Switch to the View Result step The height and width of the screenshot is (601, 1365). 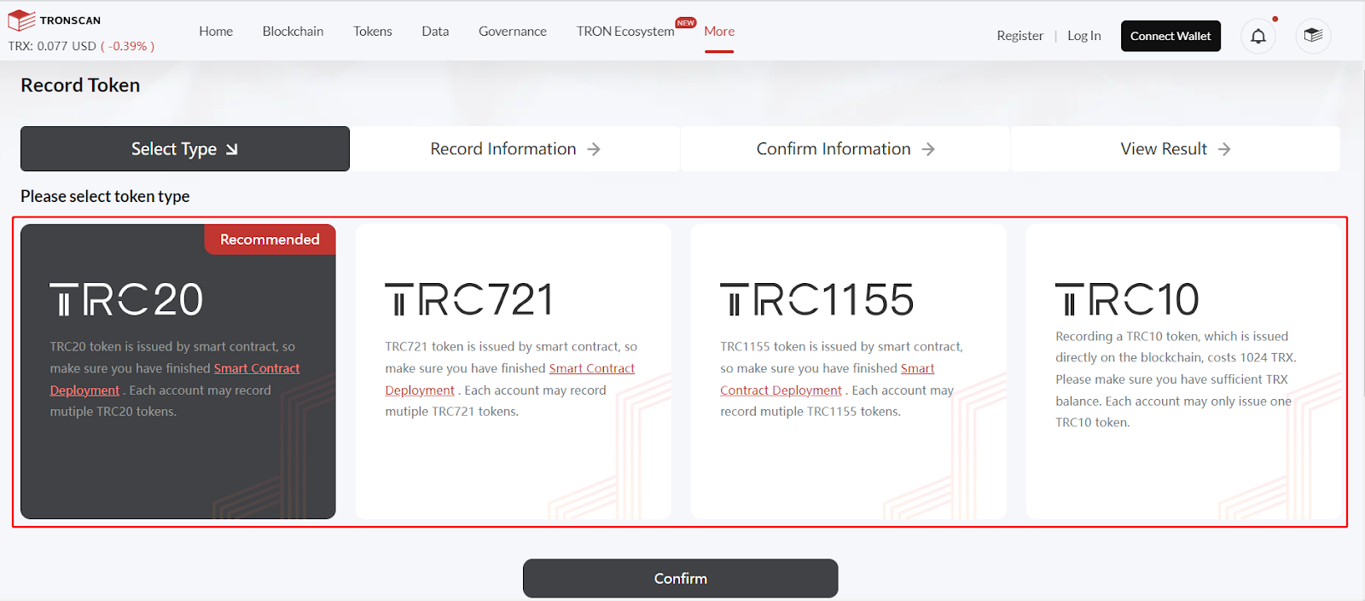1176,149
